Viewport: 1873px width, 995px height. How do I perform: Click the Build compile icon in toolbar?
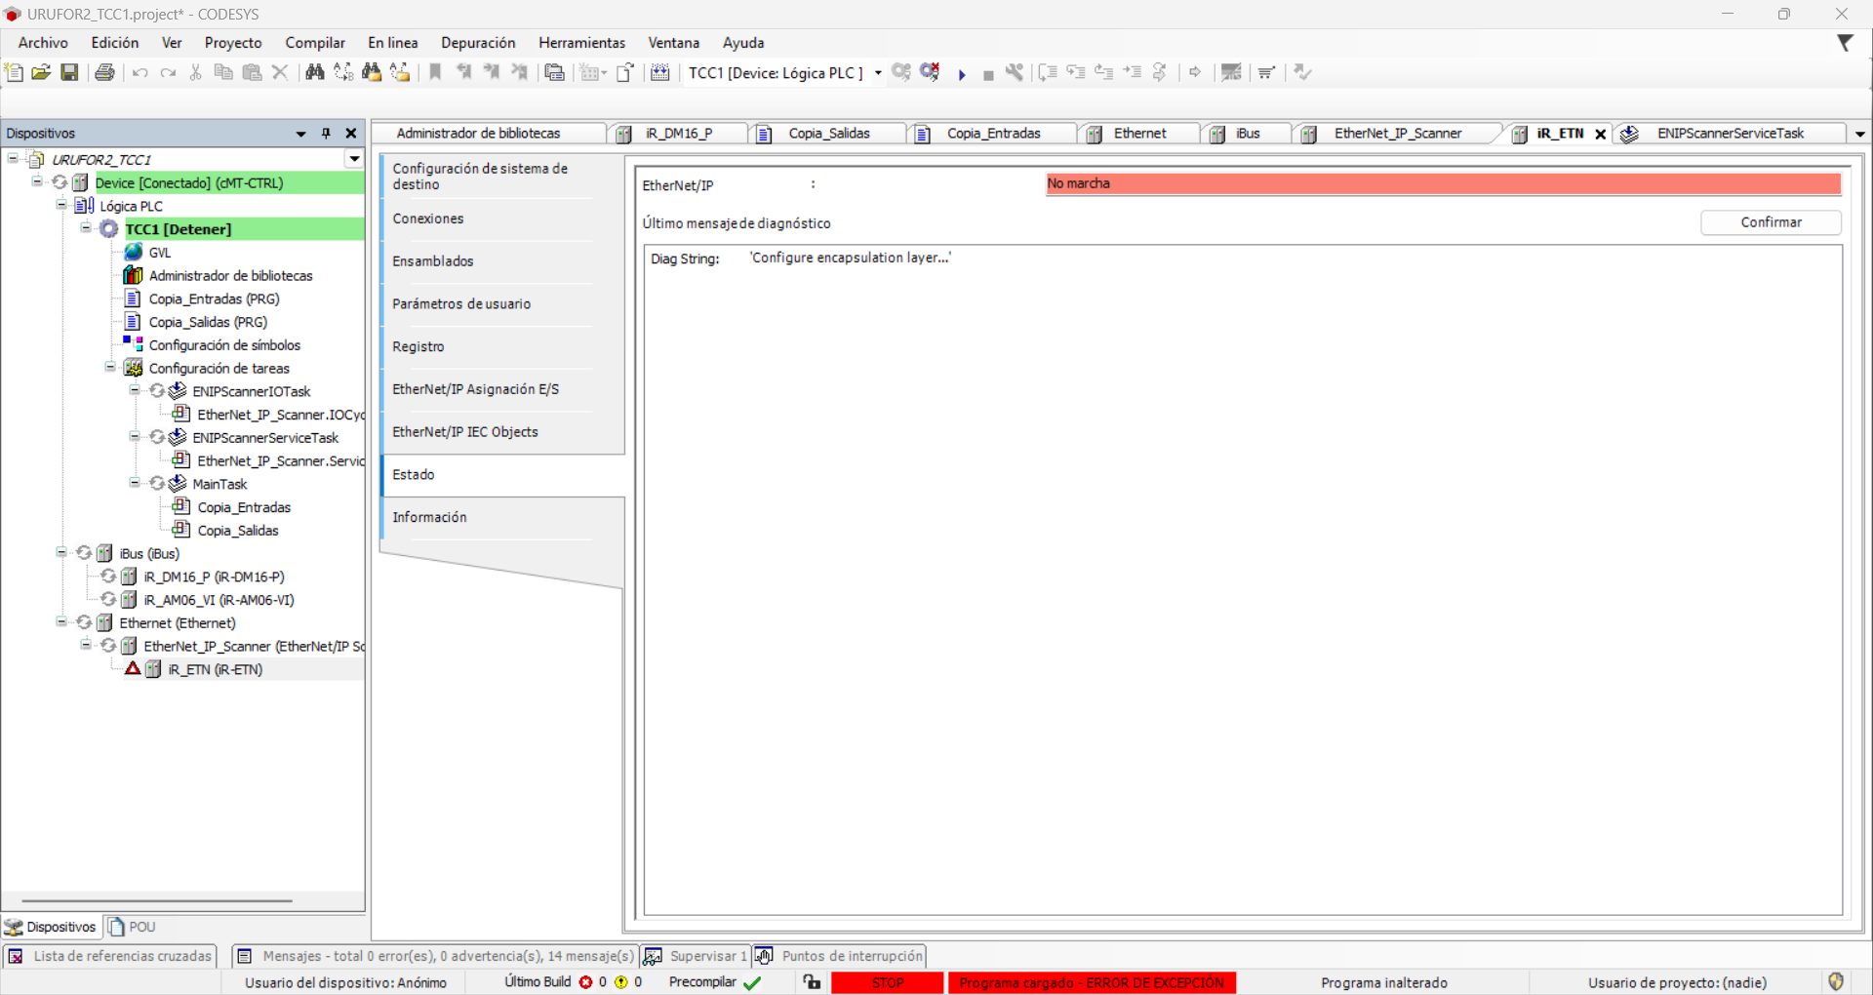[x=660, y=72]
